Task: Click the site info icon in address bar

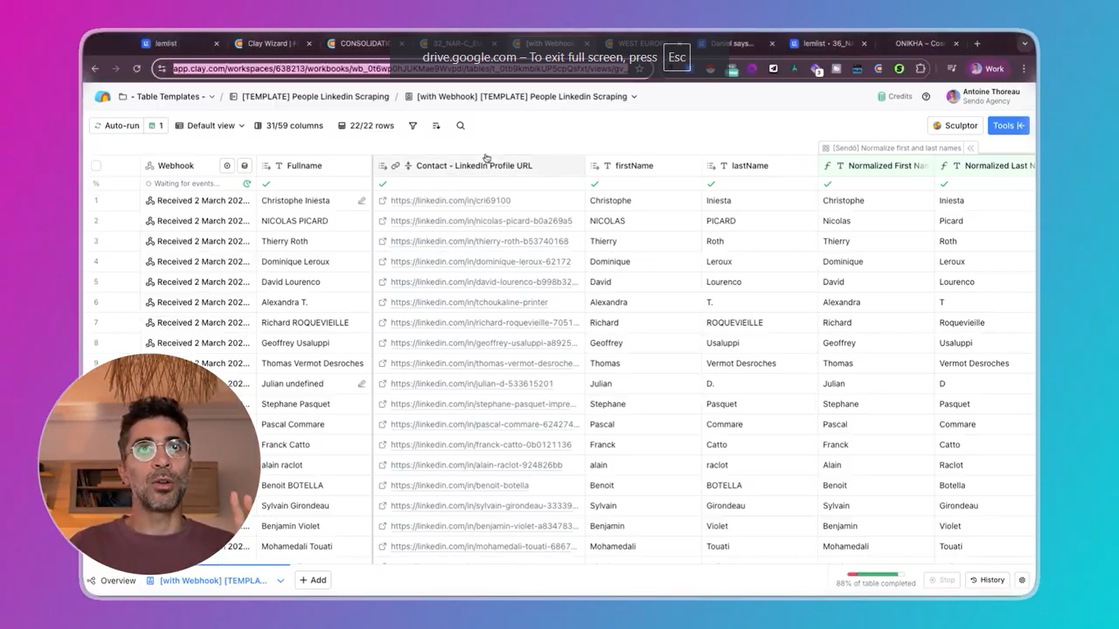Action: coord(162,69)
